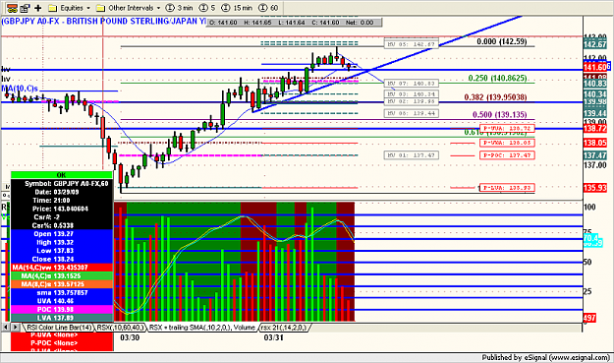Click the P-VWA: 138.05 label box

pyautogui.click(x=507, y=143)
